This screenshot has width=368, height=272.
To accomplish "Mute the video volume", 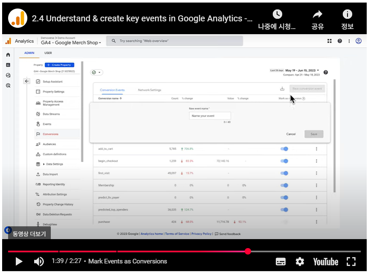I will coord(39,261).
